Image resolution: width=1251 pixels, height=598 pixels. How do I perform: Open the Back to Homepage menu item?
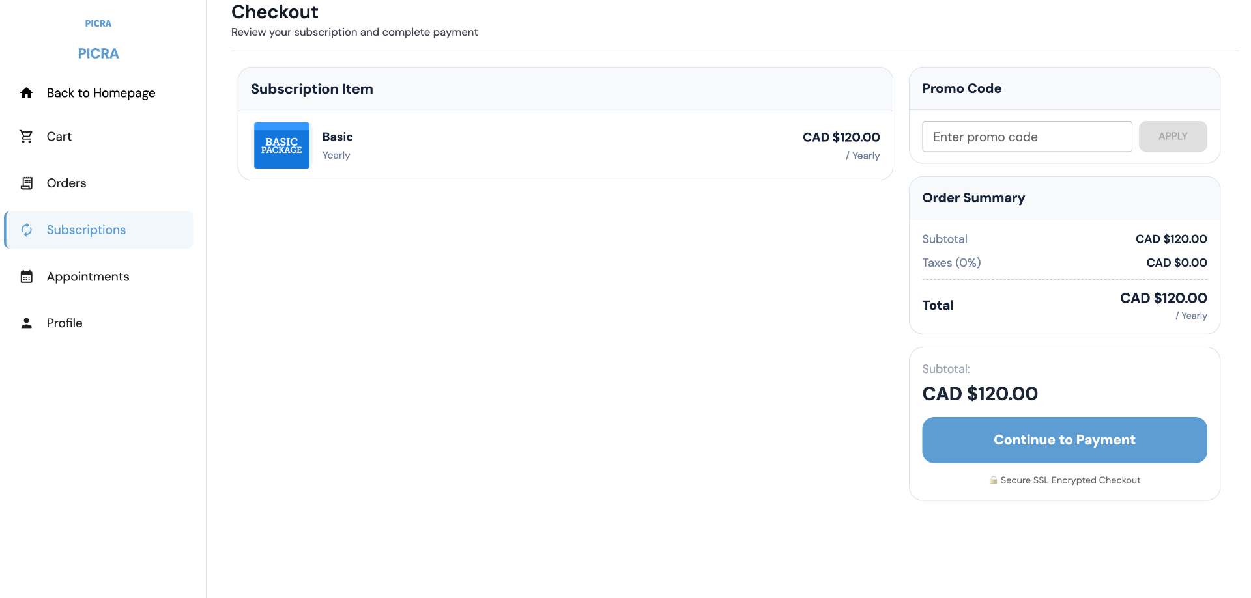click(99, 93)
